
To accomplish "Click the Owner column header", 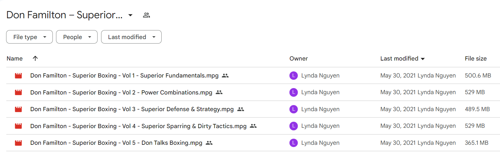I will [298, 59].
